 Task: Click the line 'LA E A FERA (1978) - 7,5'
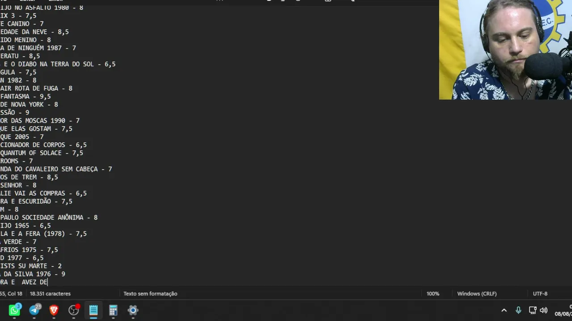[x=43, y=234]
